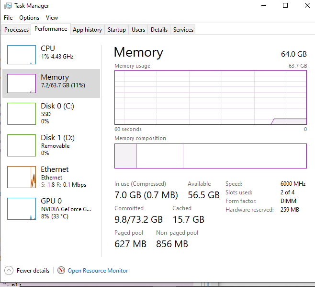Switch to the Startup tab
This screenshot has height=287, width=315.
pos(116,30)
